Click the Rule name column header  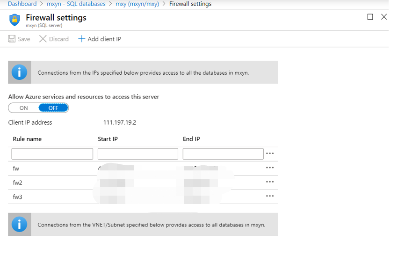click(x=27, y=139)
